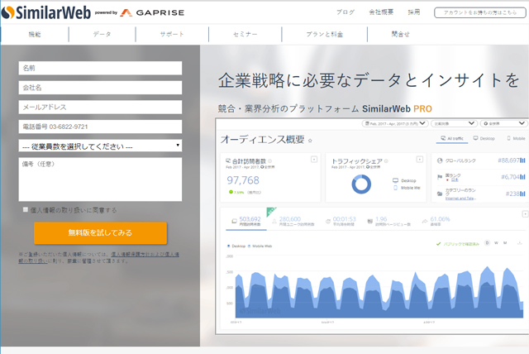Expand the 全世界 region dropdown

coord(504,123)
